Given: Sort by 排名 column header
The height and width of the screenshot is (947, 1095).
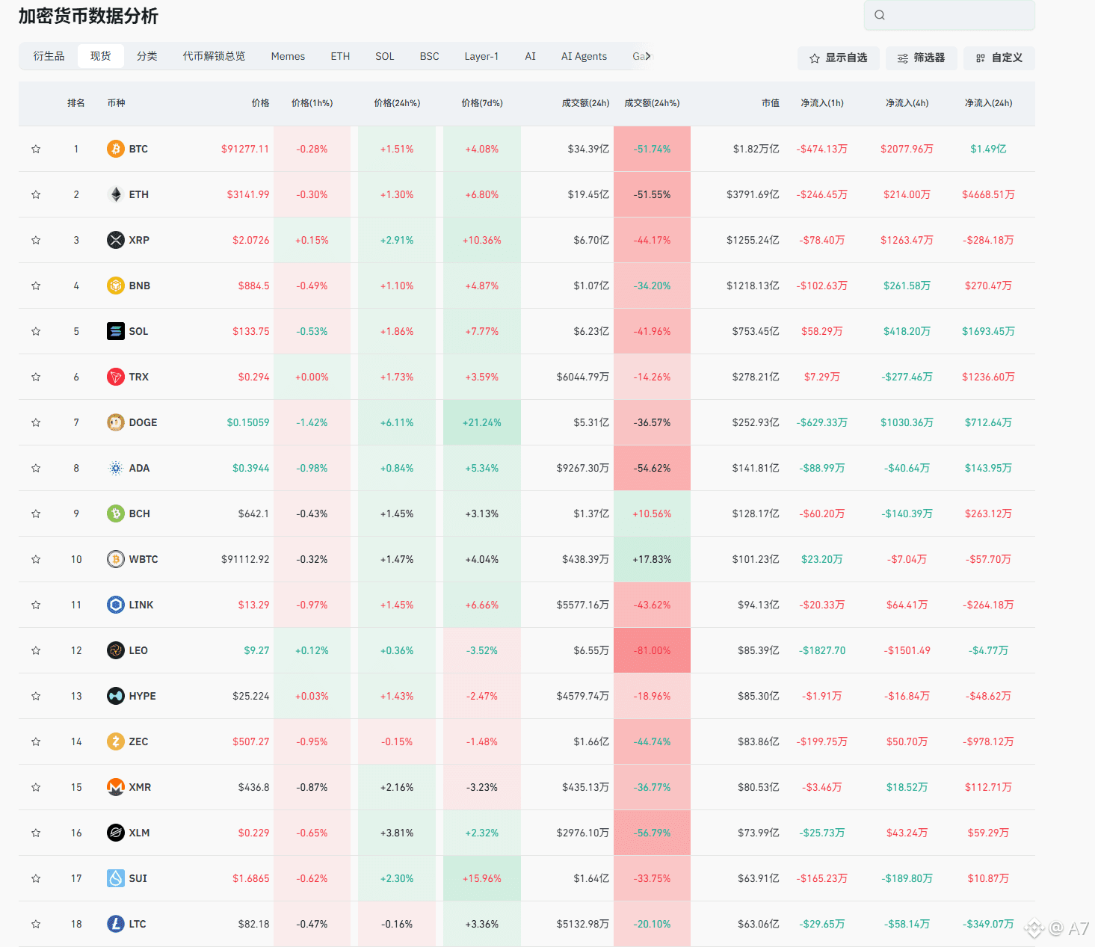Looking at the screenshot, I should click(76, 103).
